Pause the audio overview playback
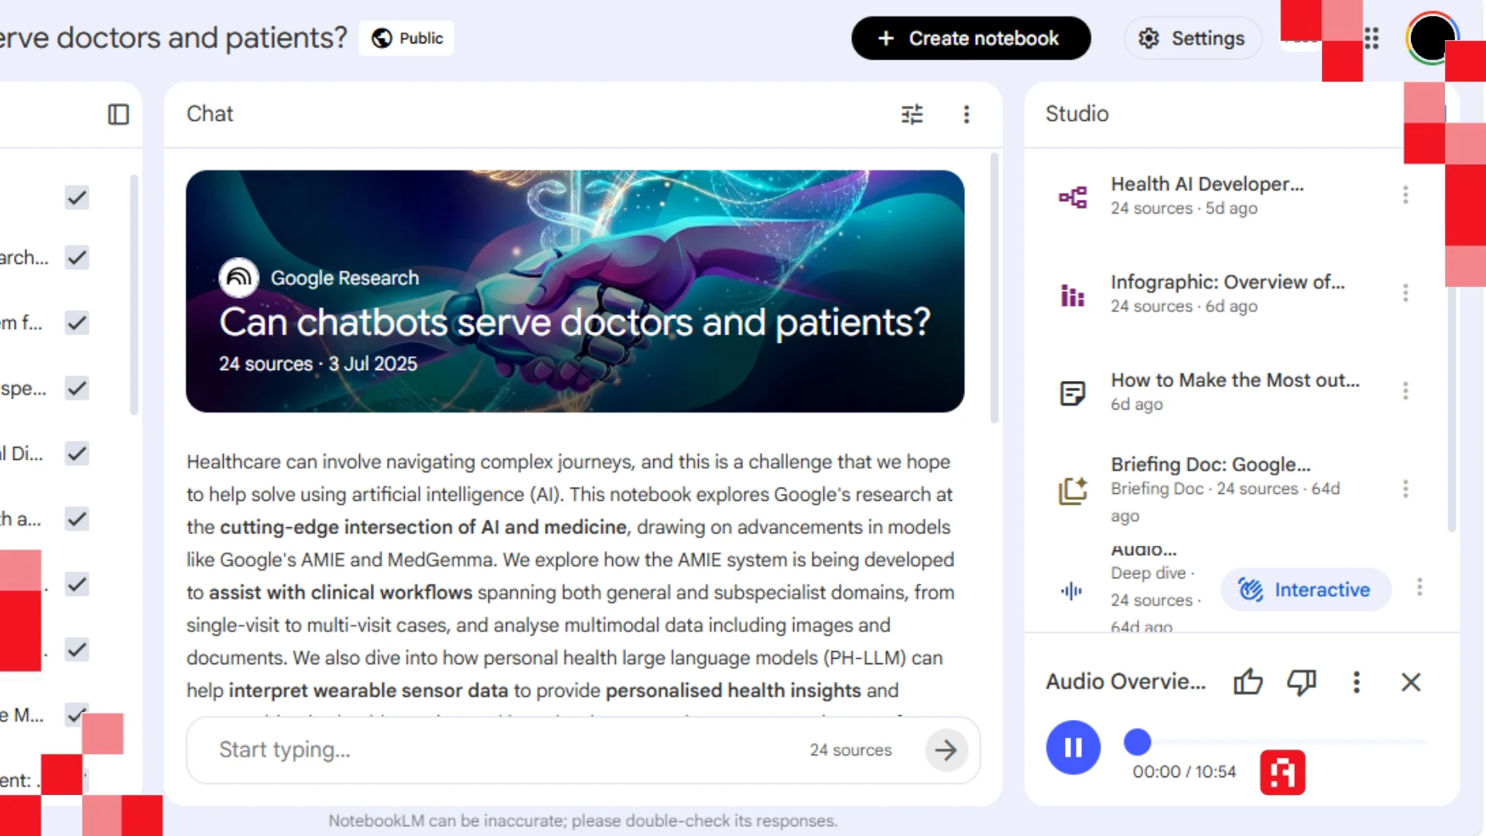 pos(1073,748)
